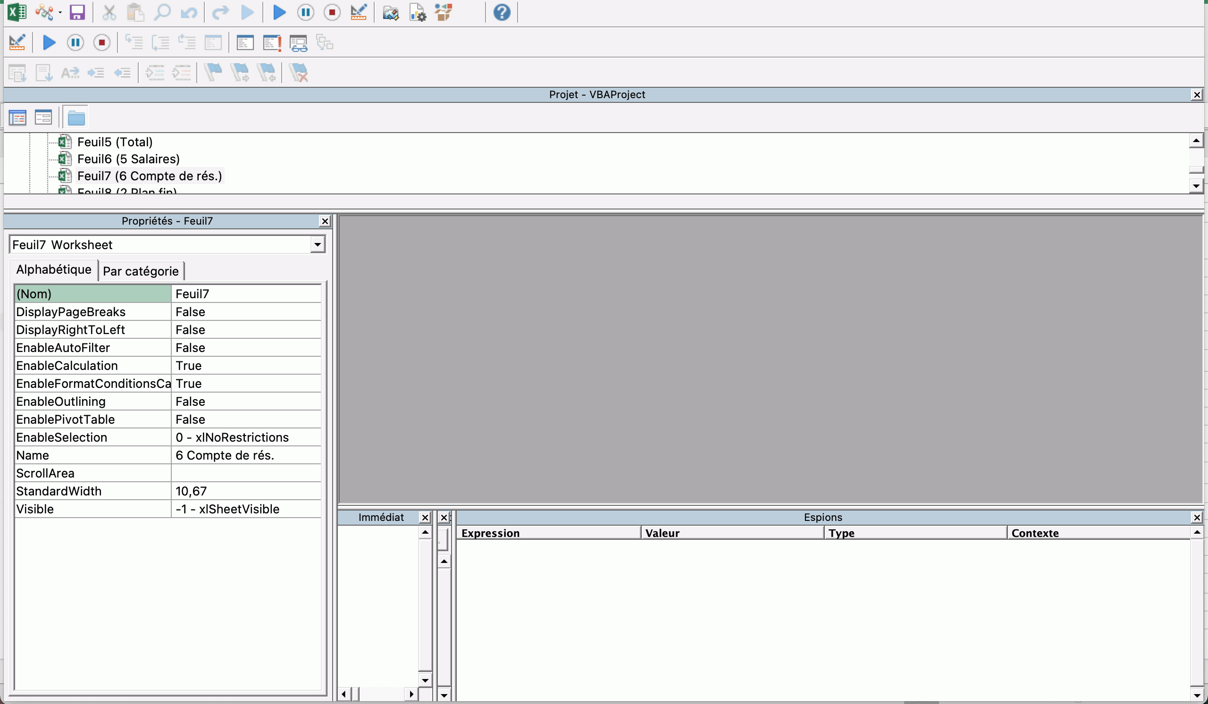Click the Excel icon to return to the workbook
The width and height of the screenshot is (1208, 704).
[17, 12]
